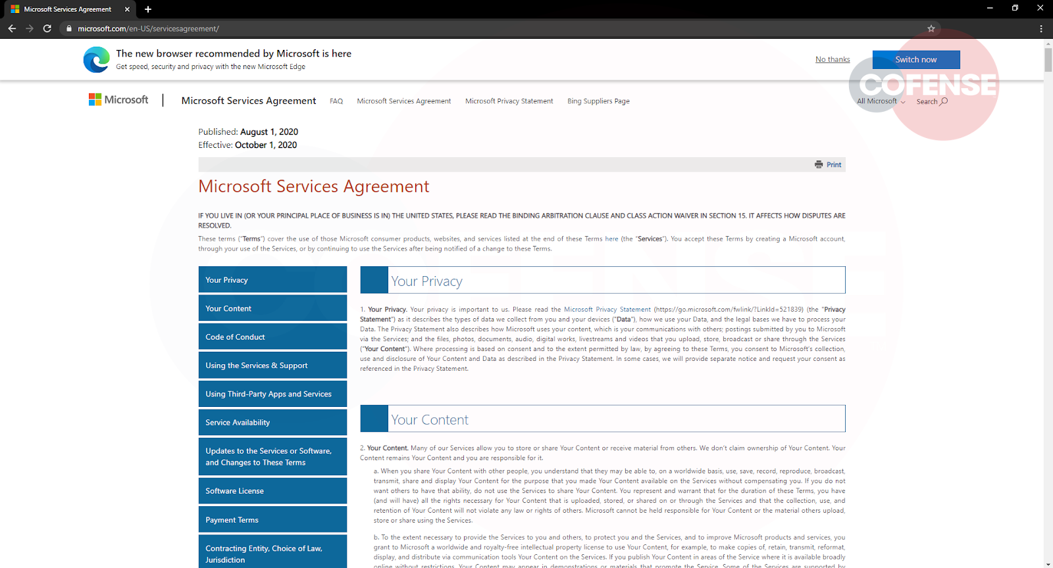This screenshot has width=1053, height=568.
Task: Go to Software License section
Action: (x=272, y=490)
